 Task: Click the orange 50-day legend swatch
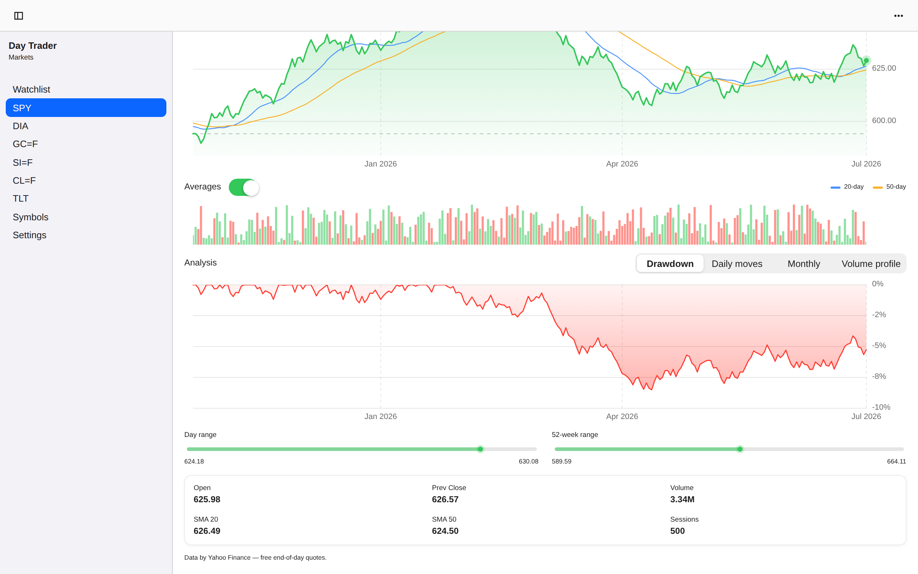(x=878, y=187)
